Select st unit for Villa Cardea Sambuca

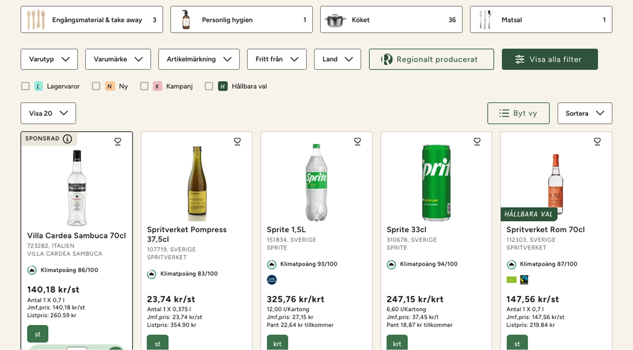[x=38, y=334]
